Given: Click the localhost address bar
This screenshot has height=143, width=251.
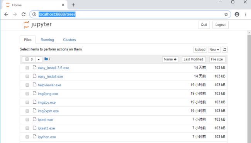Looking at the screenshot, I should 130,14.
